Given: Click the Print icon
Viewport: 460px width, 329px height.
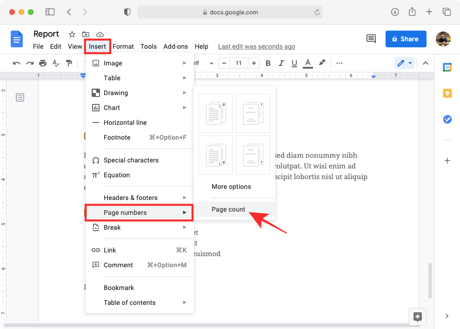Looking at the screenshot, I should pos(42,64).
